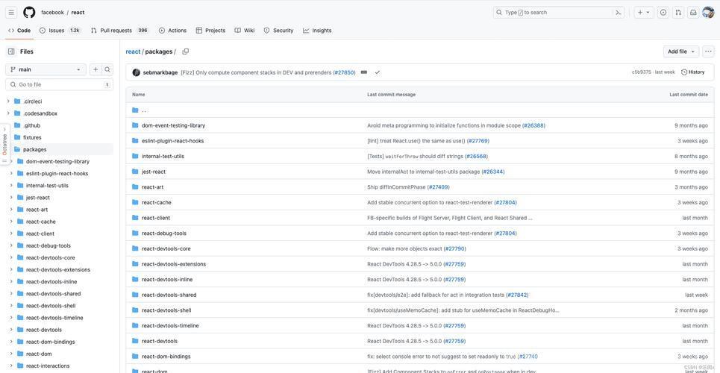Click the GitHub logo icon

coord(29,13)
